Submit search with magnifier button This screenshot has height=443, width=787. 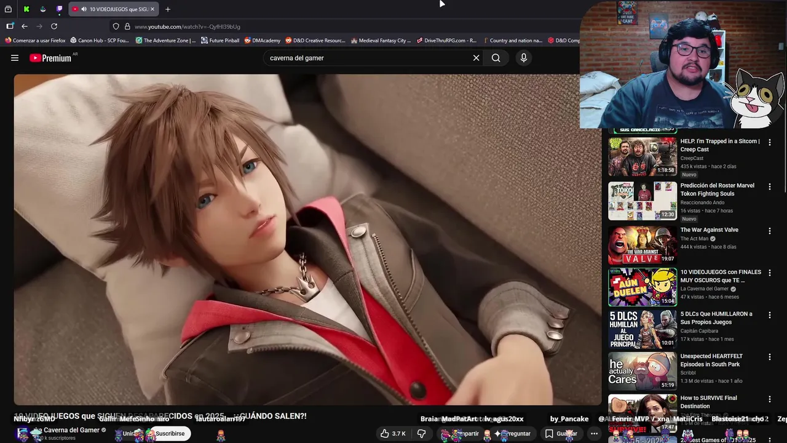[496, 58]
